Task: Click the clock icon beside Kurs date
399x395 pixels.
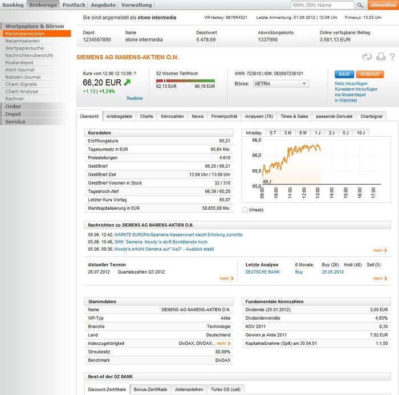Action: (135, 74)
